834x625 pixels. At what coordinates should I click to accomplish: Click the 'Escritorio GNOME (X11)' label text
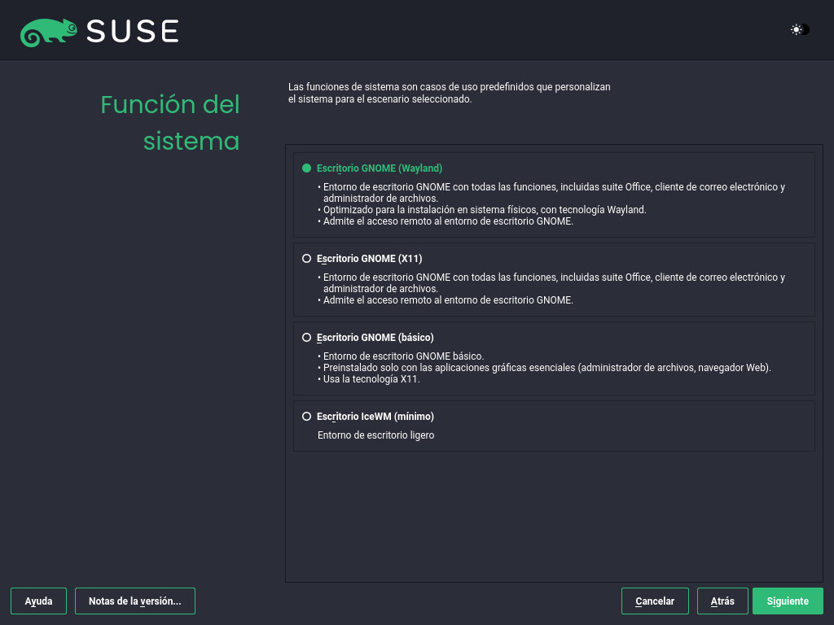[x=369, y=259]
